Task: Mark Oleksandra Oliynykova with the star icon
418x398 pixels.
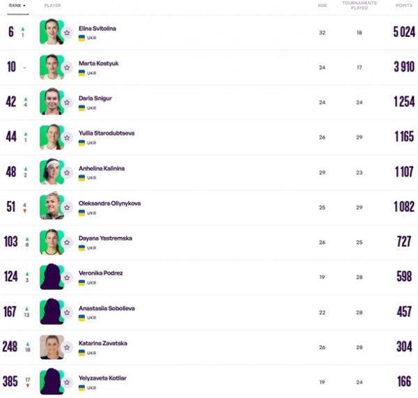Action: pyautogui.click(x=67, y=208)
